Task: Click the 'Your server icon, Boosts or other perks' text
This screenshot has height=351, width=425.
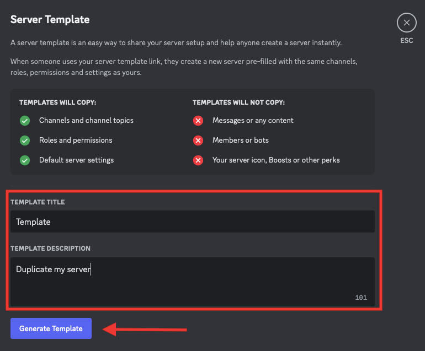Action: coord(276,160)
